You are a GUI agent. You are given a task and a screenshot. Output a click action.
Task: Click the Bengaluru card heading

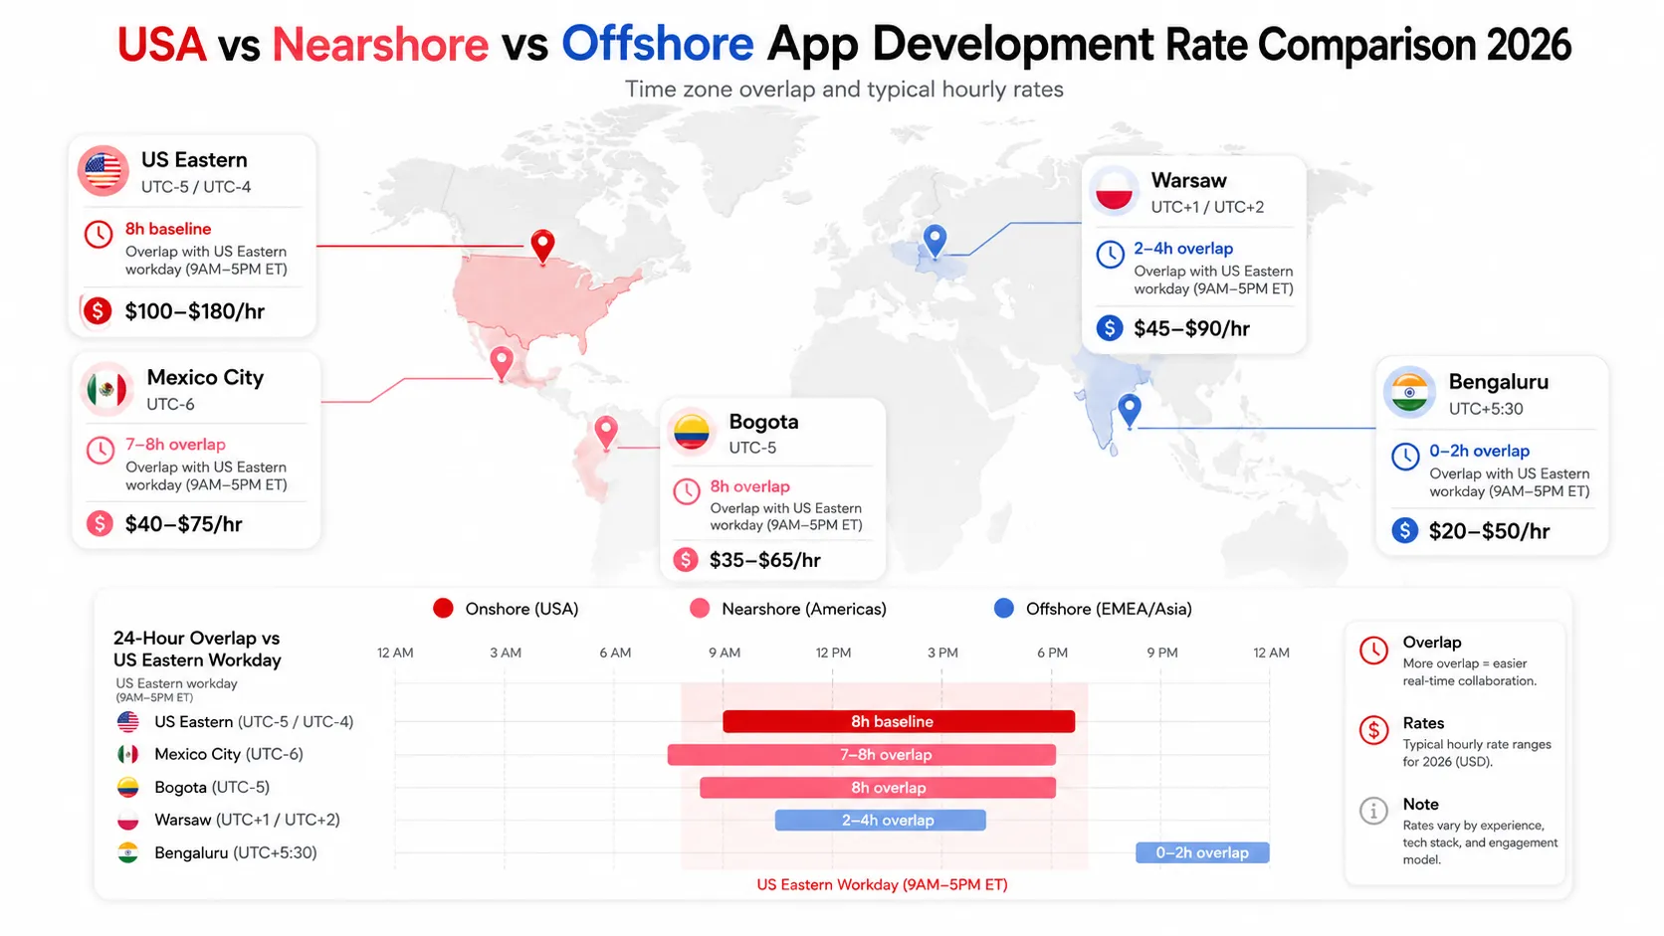[x=1499, y=382]
